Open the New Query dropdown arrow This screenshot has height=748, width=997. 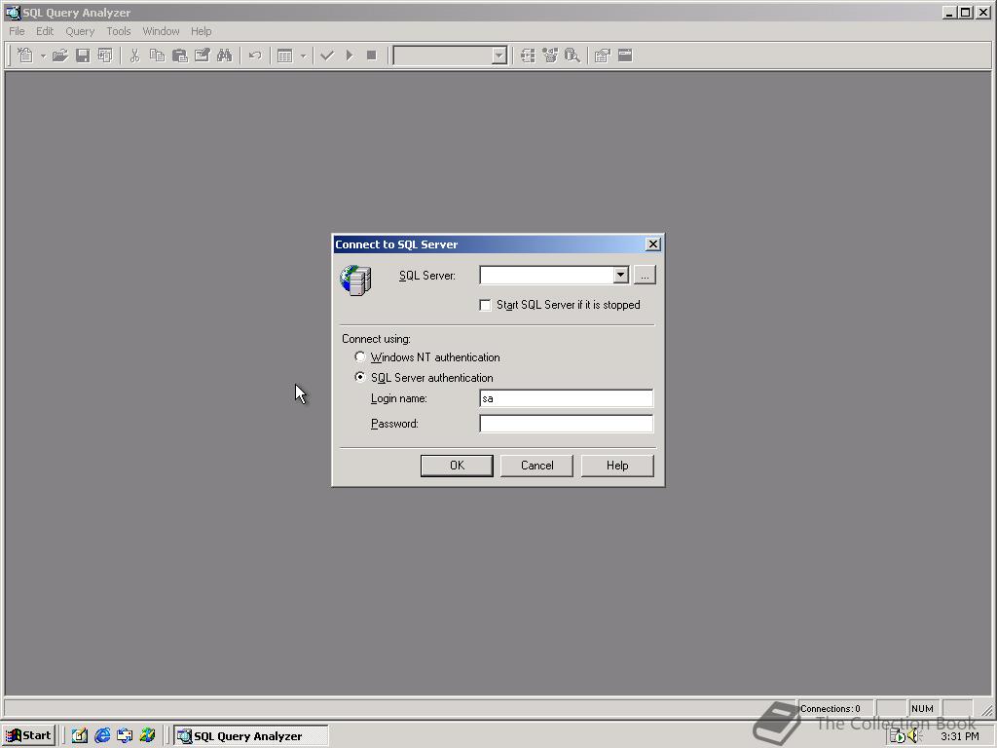tap(43, 56)
